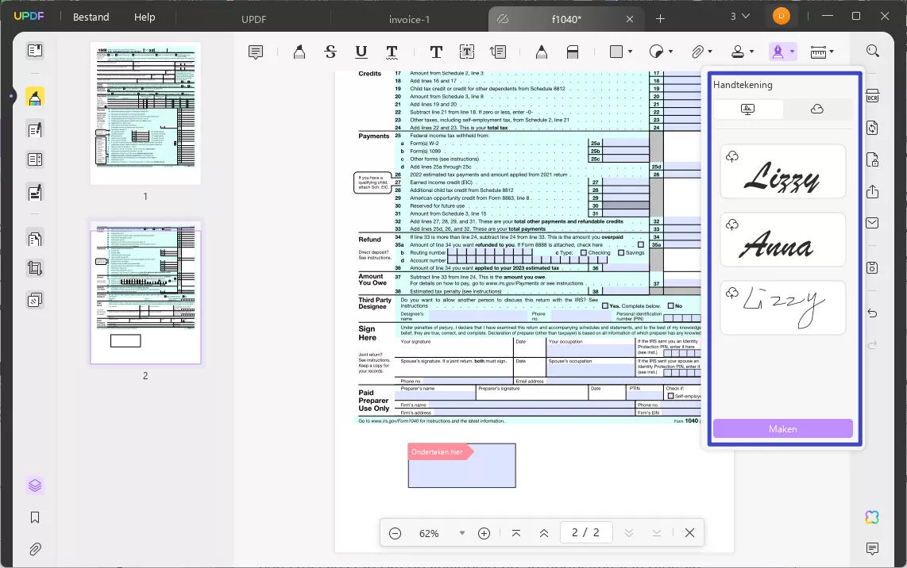907x568 pixels.
Task: Open the Convert PDF icon in right sidebar
Action: pos(872,128)
